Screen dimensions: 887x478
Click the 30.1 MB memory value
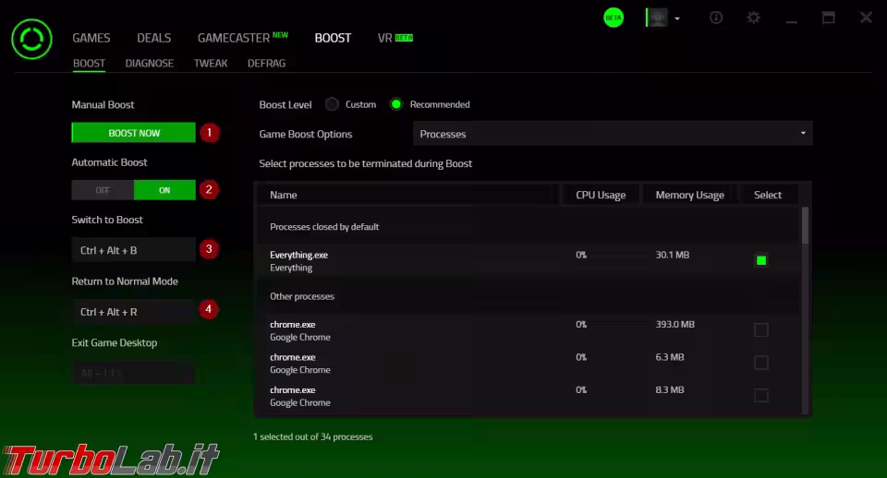672,255
